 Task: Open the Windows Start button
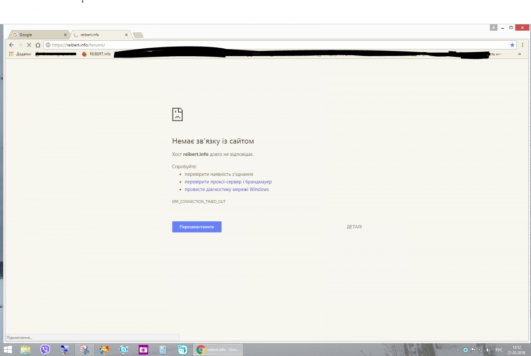(x=8, y=349)
